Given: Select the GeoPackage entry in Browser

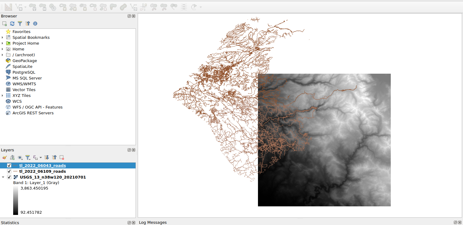Looking at the screenshot, I should [24, 61].
